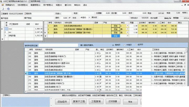This screenshot has height=107, width=189.
Task: Click the 工程复制 button
Action: (x=96, y=101)
